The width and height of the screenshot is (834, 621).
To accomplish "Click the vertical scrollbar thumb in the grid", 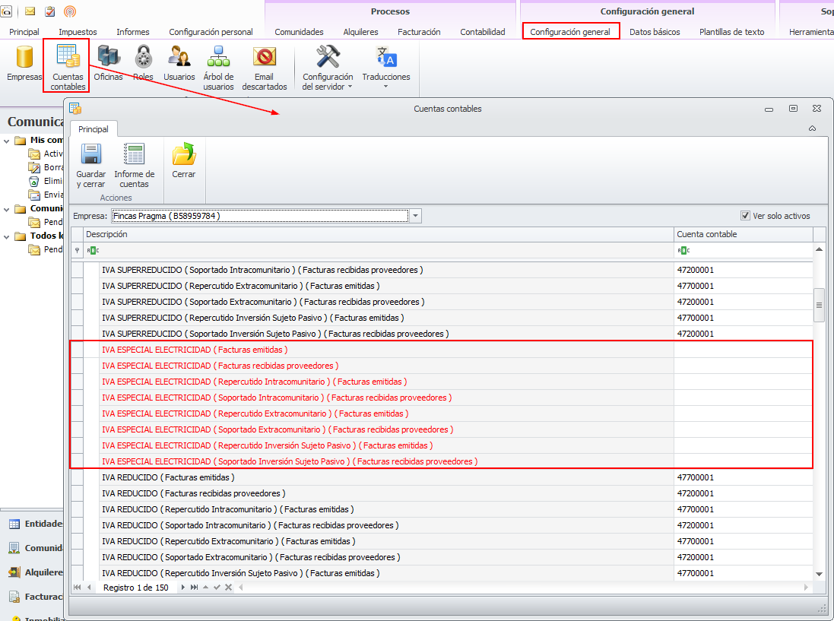I will pos(819,306).
